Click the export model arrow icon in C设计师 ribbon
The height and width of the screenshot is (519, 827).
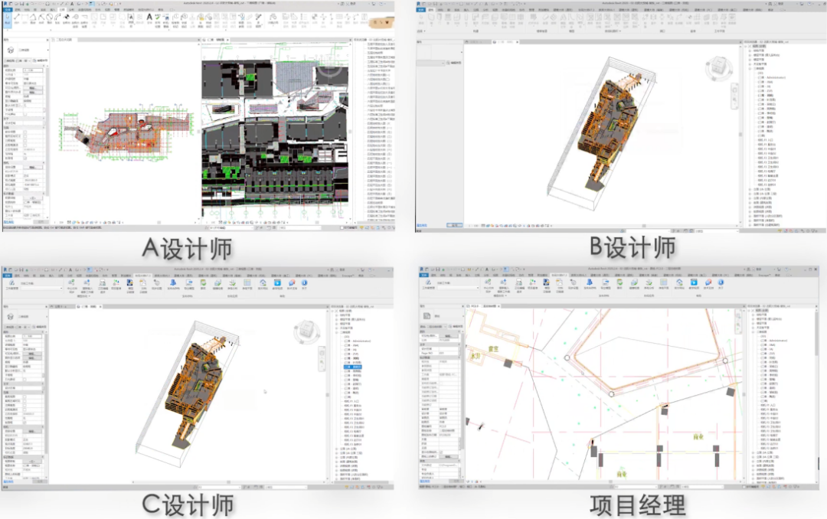[189, 282]
